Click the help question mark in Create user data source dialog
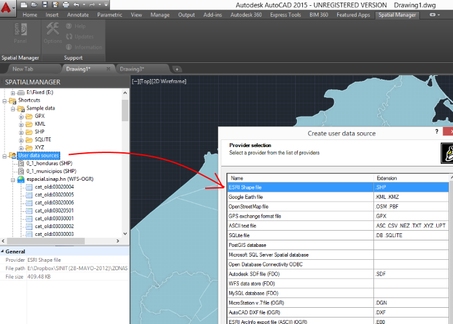The height and width of the screenshot is (324, 453). tap(437, 132)
